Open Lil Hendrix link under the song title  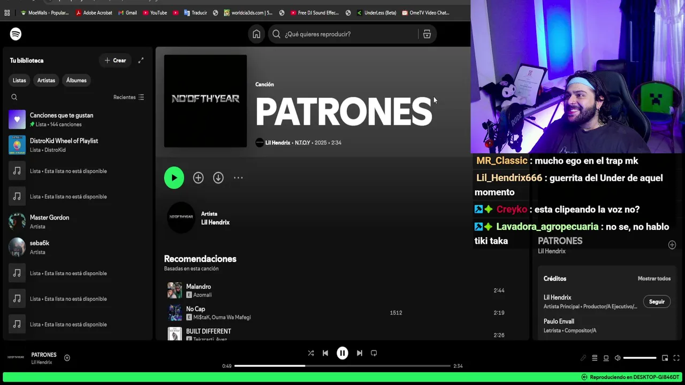pos(278,143)
